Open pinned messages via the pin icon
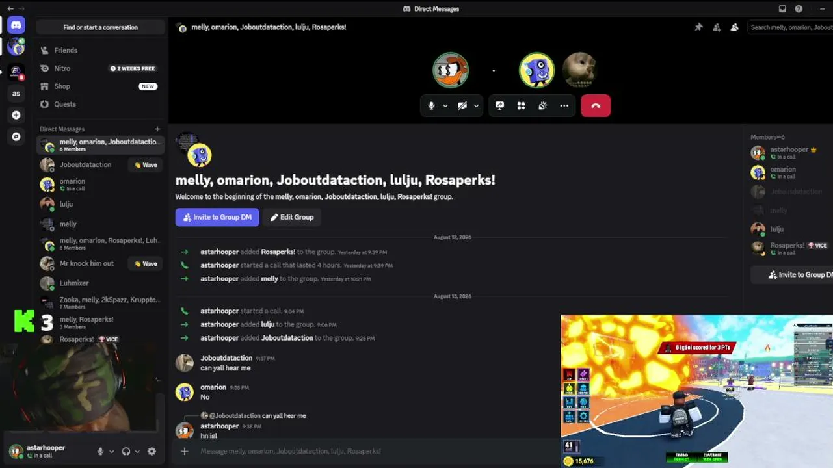The height and width of the screenshot is (468, 833). 698,27
